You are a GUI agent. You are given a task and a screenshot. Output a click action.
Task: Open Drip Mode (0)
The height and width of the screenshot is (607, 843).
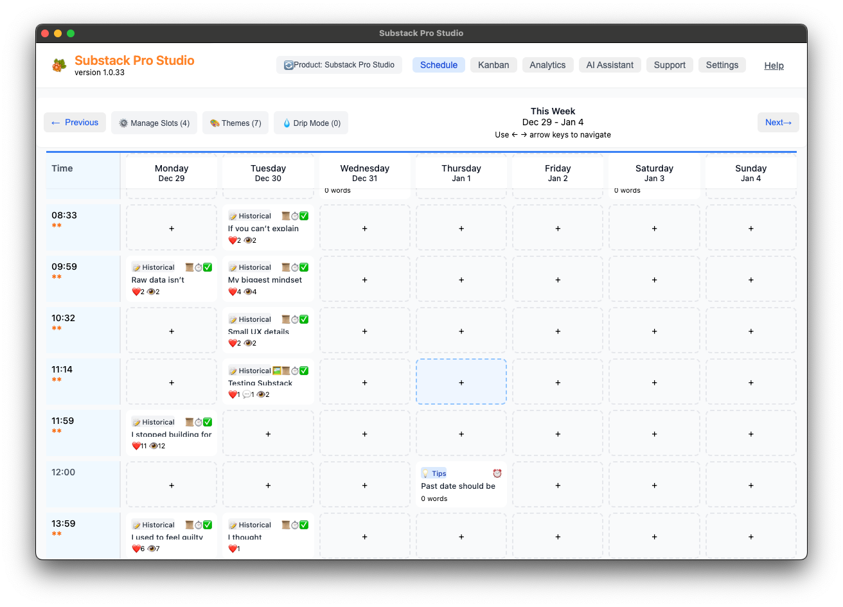(x=311, y=123)
